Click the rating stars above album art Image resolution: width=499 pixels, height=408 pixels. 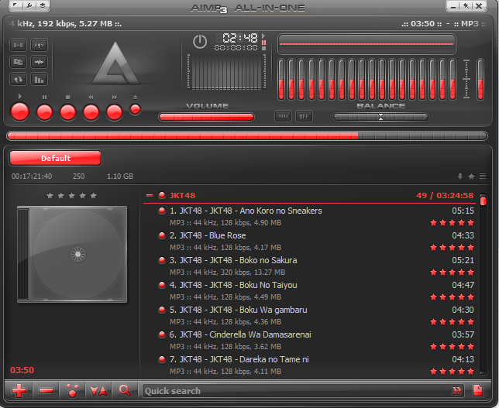click(71, 196)
